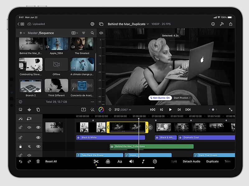Add a keyframe with diamond icon
The width and height of the screenshot is (249, 186).
click(110, 110)
